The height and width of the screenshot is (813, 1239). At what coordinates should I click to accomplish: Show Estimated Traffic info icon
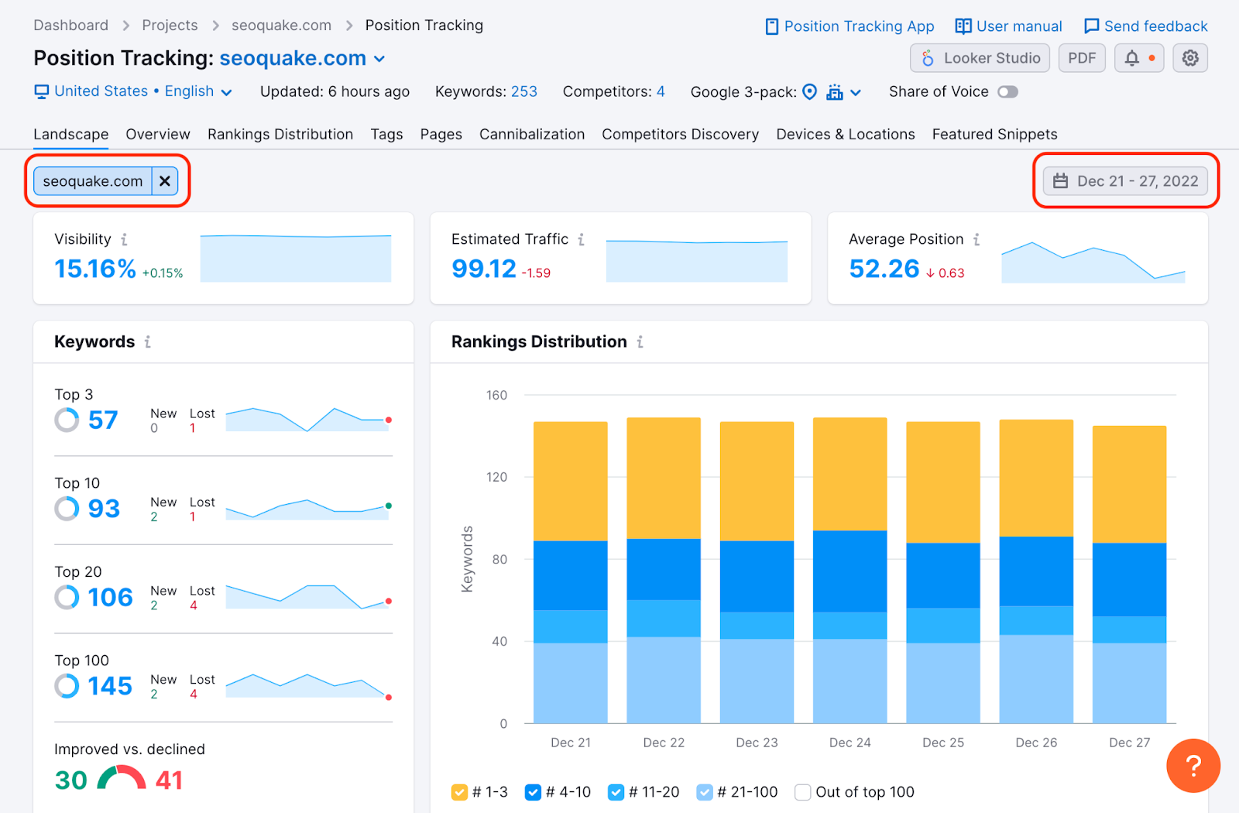(x=581, y=239)
